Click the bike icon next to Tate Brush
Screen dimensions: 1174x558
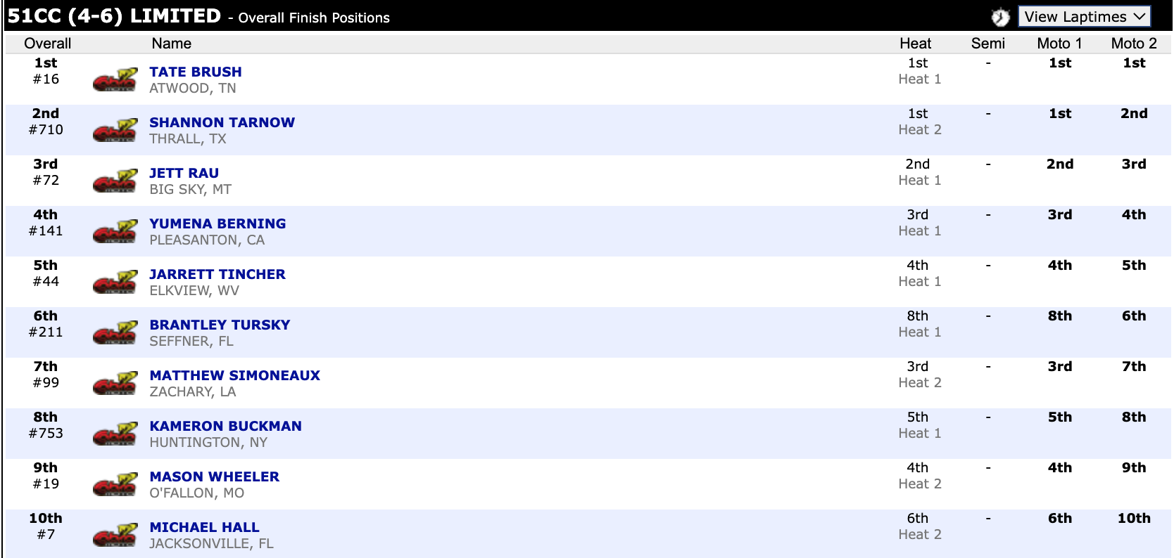(x=115, y=80)
